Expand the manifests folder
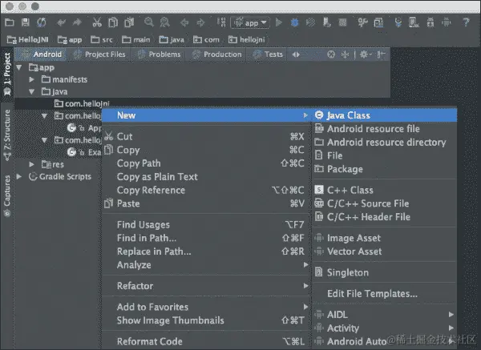 point(31,79)
